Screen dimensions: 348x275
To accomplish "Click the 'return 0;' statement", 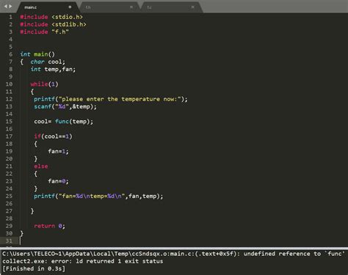I will [x=49, y=226].
